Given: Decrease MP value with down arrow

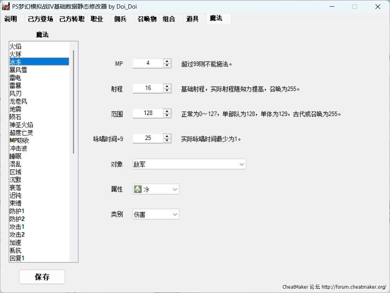Looking at the screenshot, I should click(167, 66).
